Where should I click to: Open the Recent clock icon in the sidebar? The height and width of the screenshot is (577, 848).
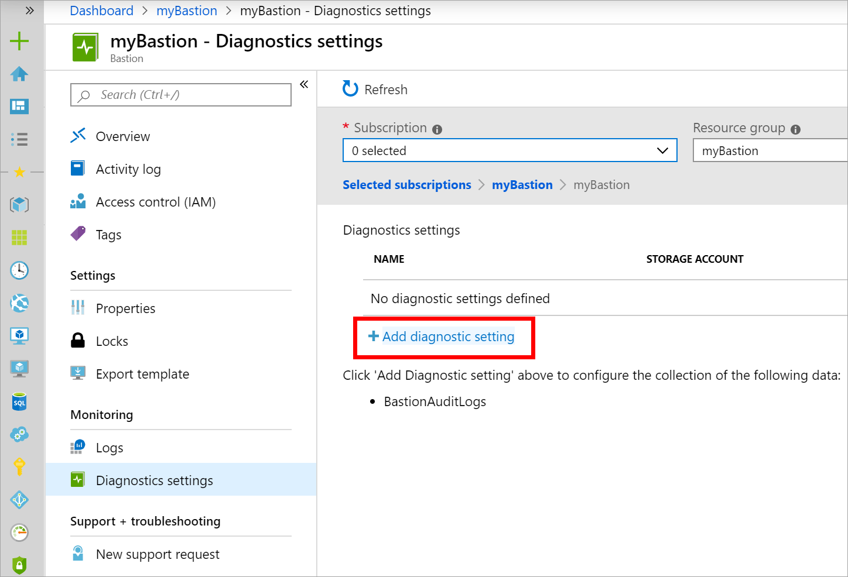[x=19, y=270]
